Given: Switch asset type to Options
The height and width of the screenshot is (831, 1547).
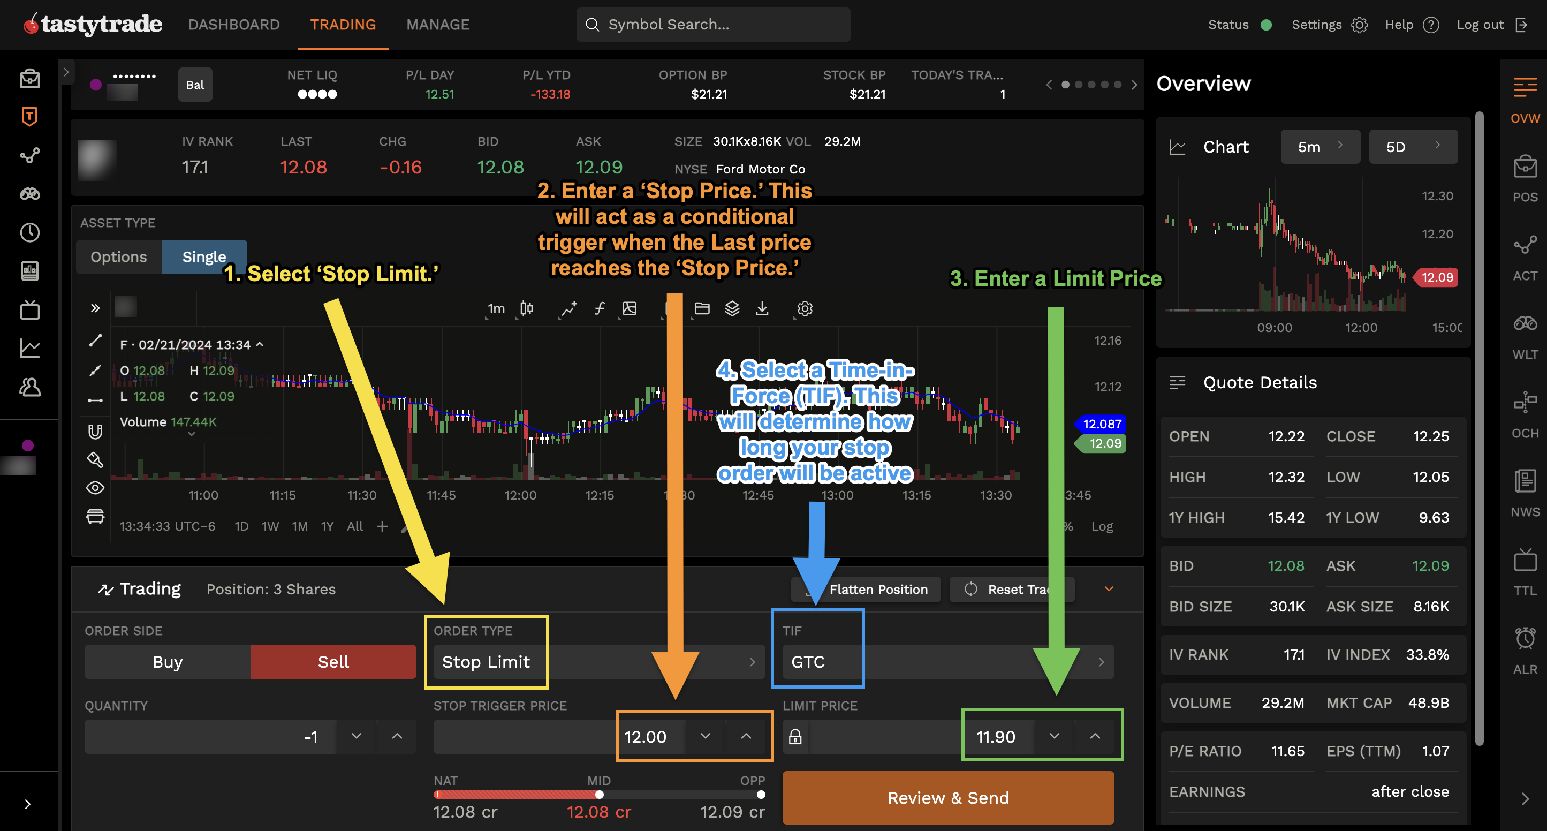Looking at the screenshot, I should [118, 256].
